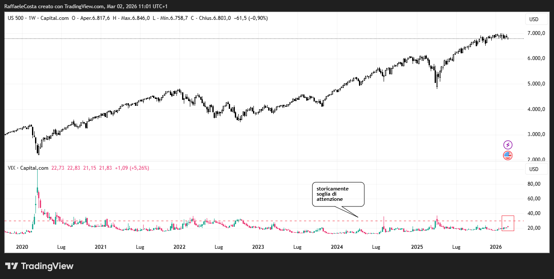Open the USD currency selector on the VIX pane

pos(534,169)
